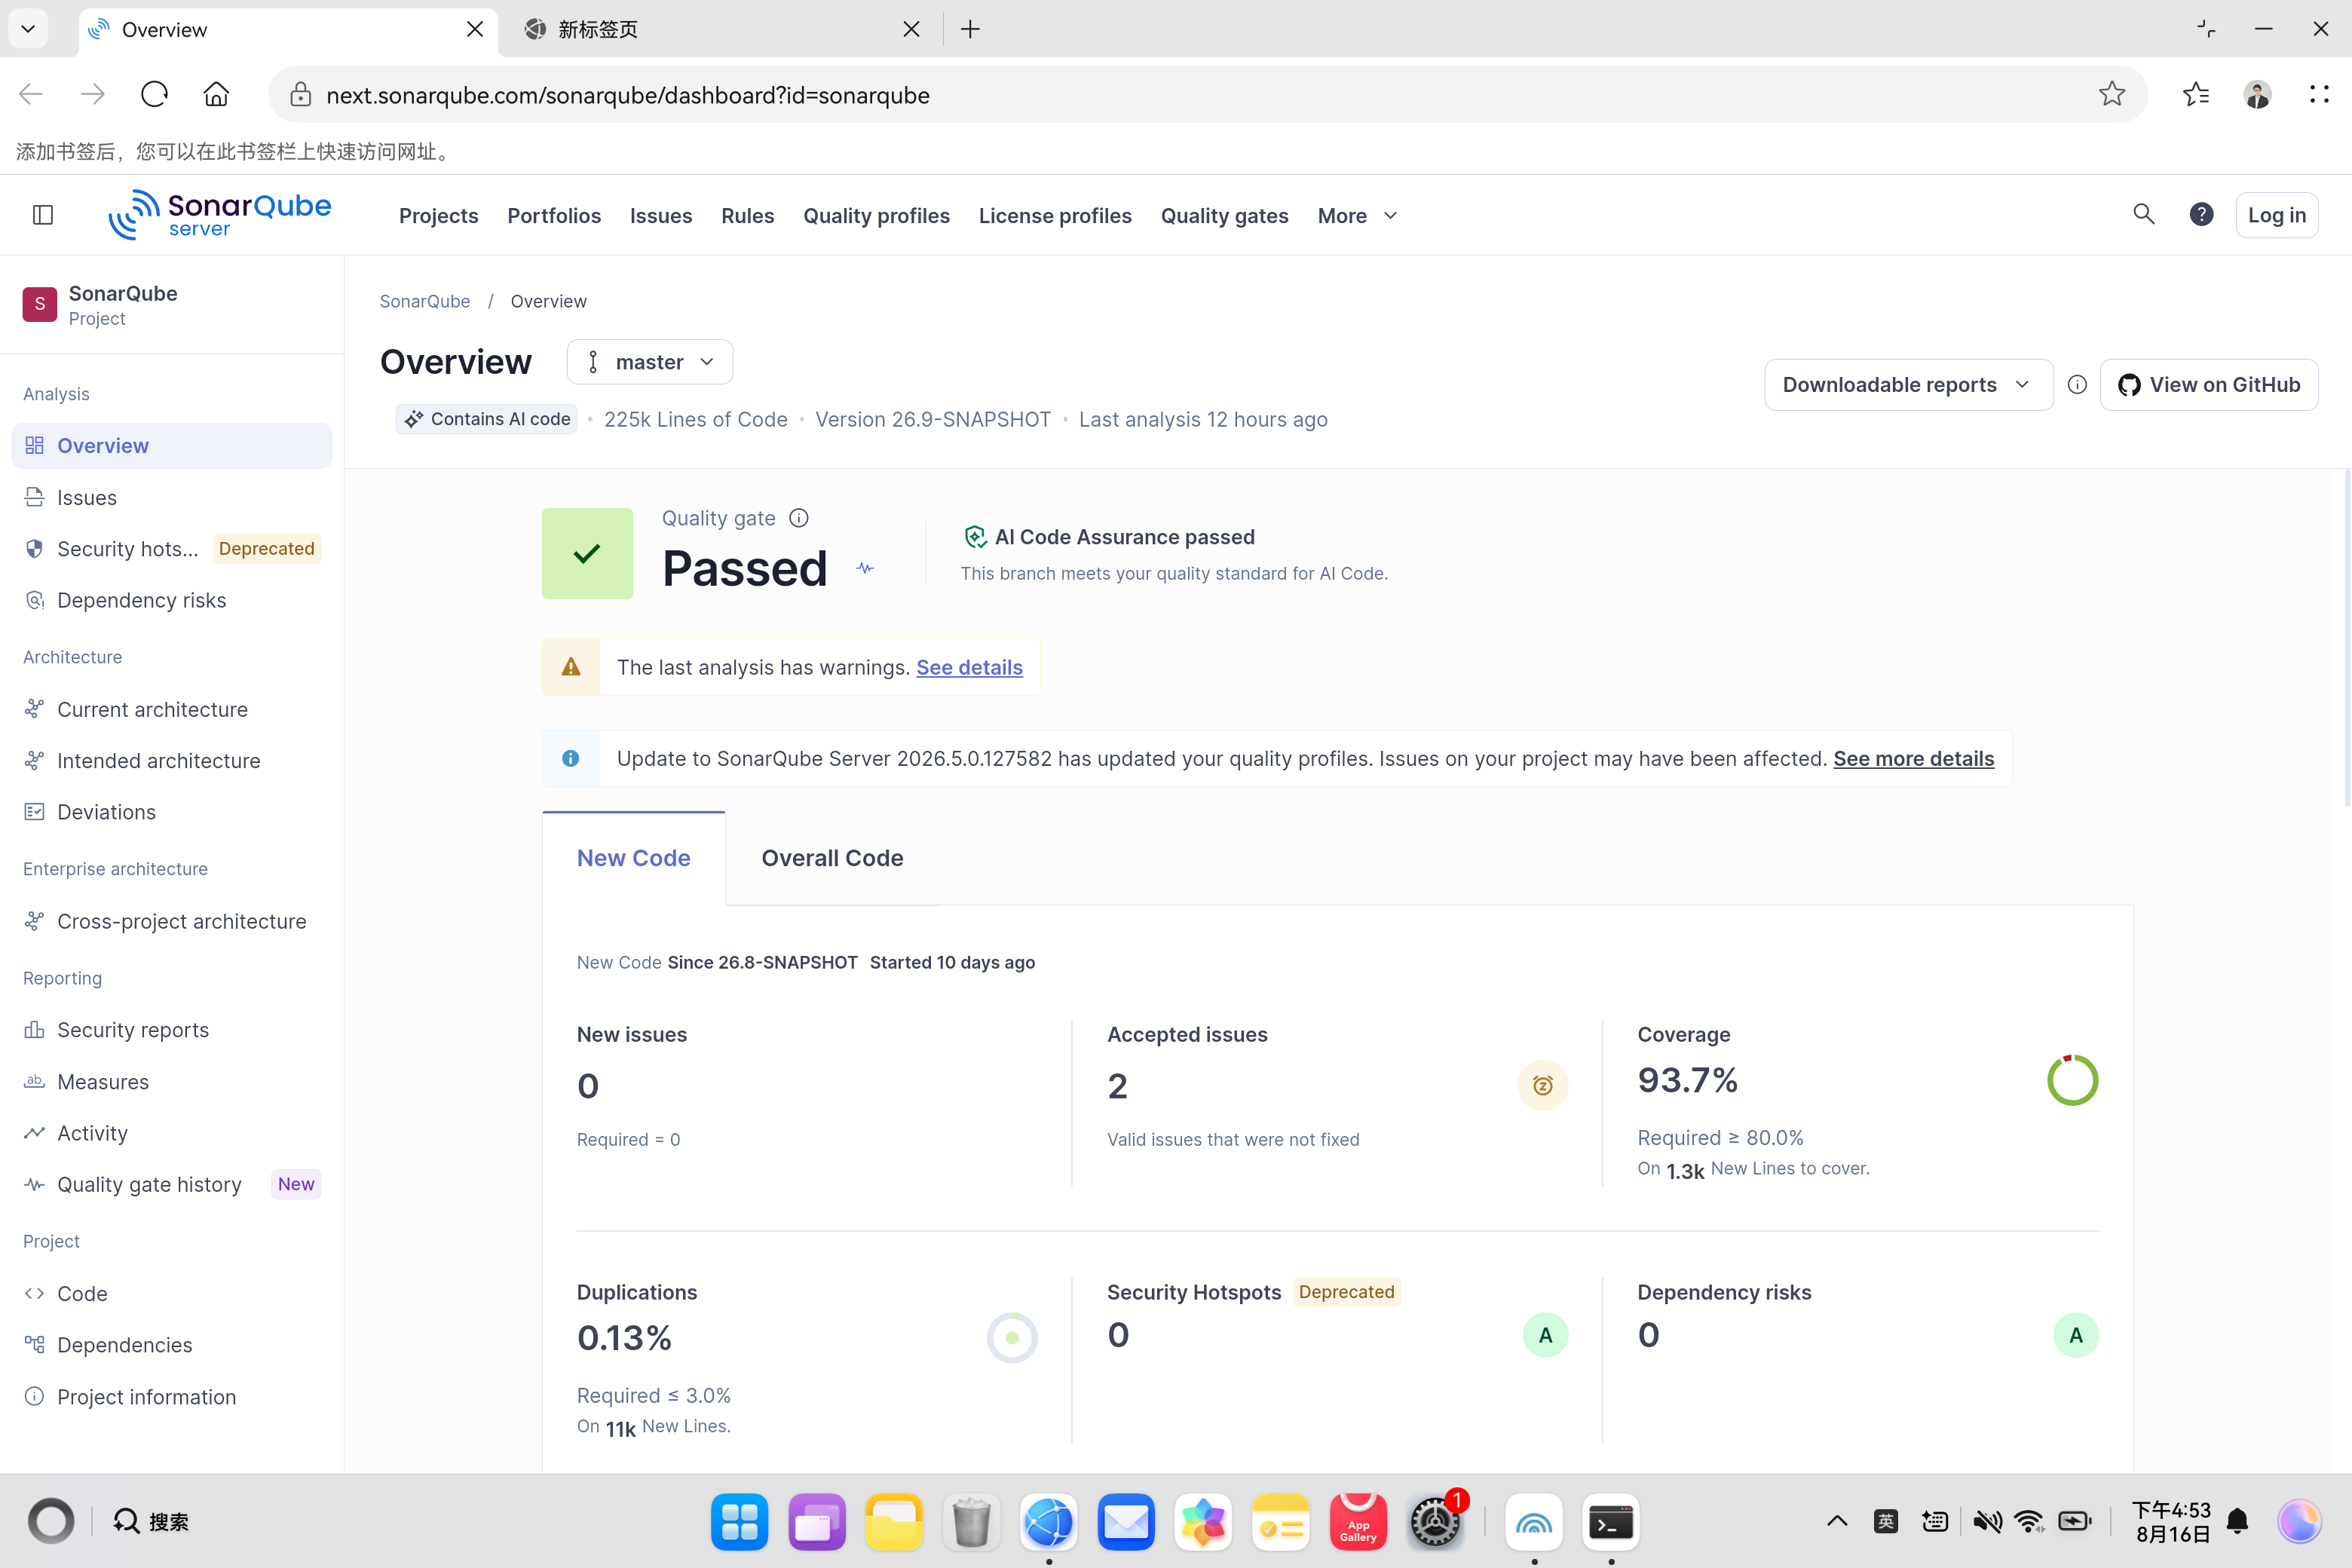Open Dependency risks in the sidebar

click(171, 600)
